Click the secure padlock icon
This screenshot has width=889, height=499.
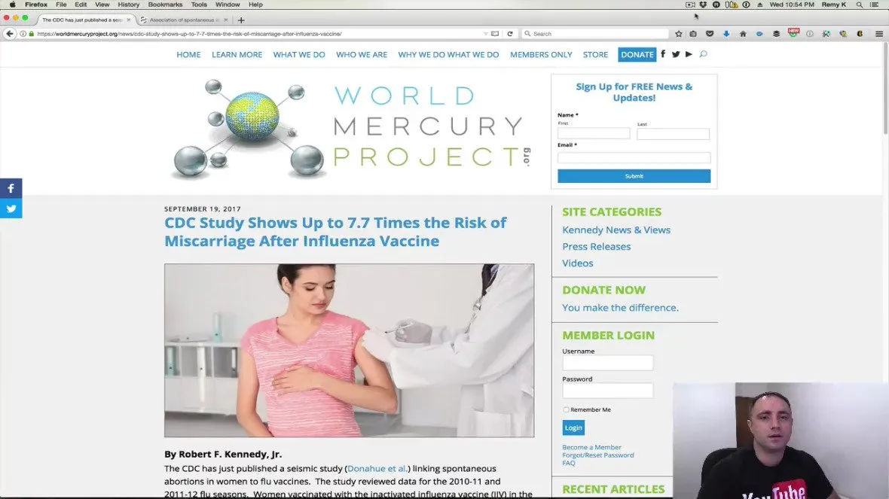[32, 34]
